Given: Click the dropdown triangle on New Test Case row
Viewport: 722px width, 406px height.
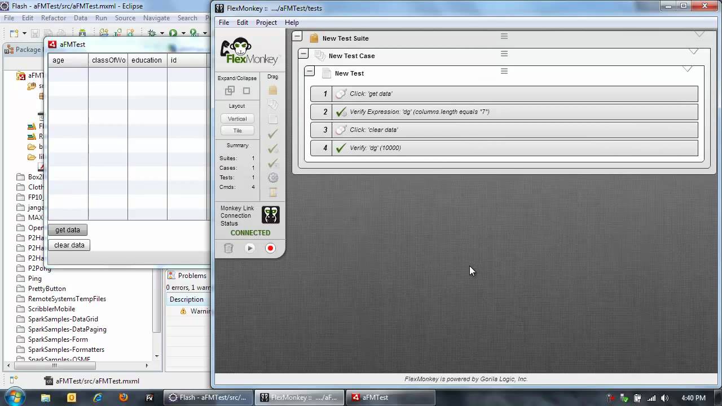Looking at the screenshot, I should [x=693, y=52].
